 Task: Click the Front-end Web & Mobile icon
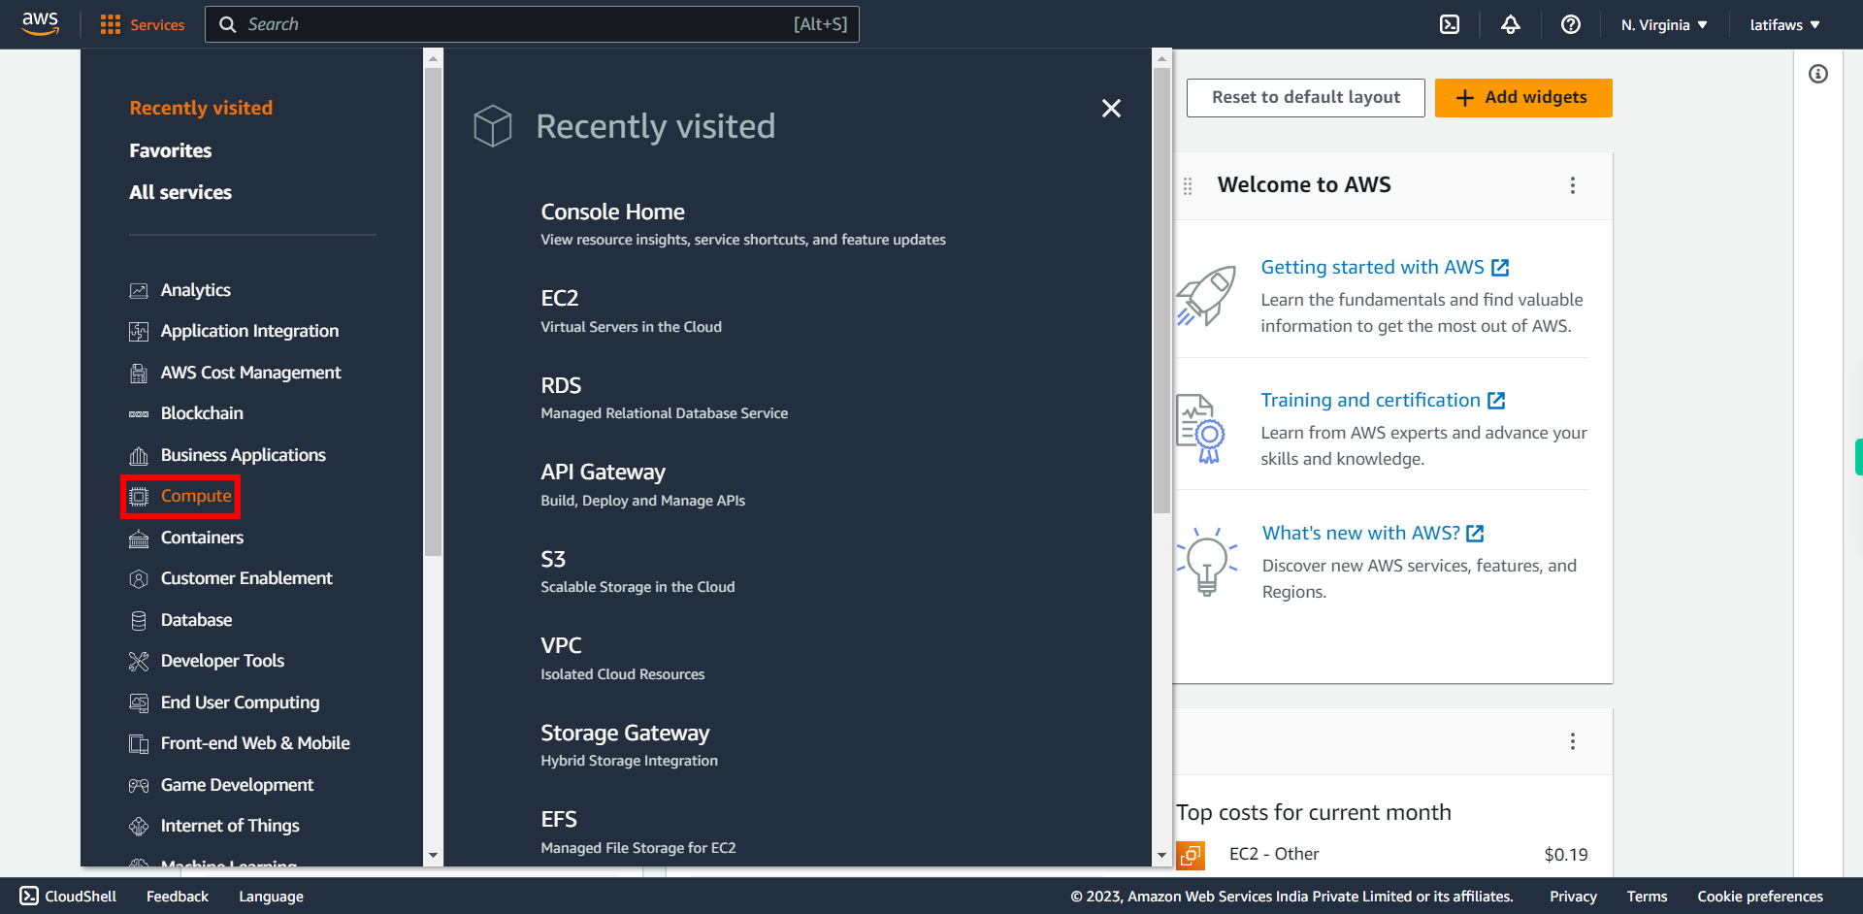(139, 744)
